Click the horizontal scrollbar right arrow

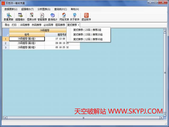161,117
